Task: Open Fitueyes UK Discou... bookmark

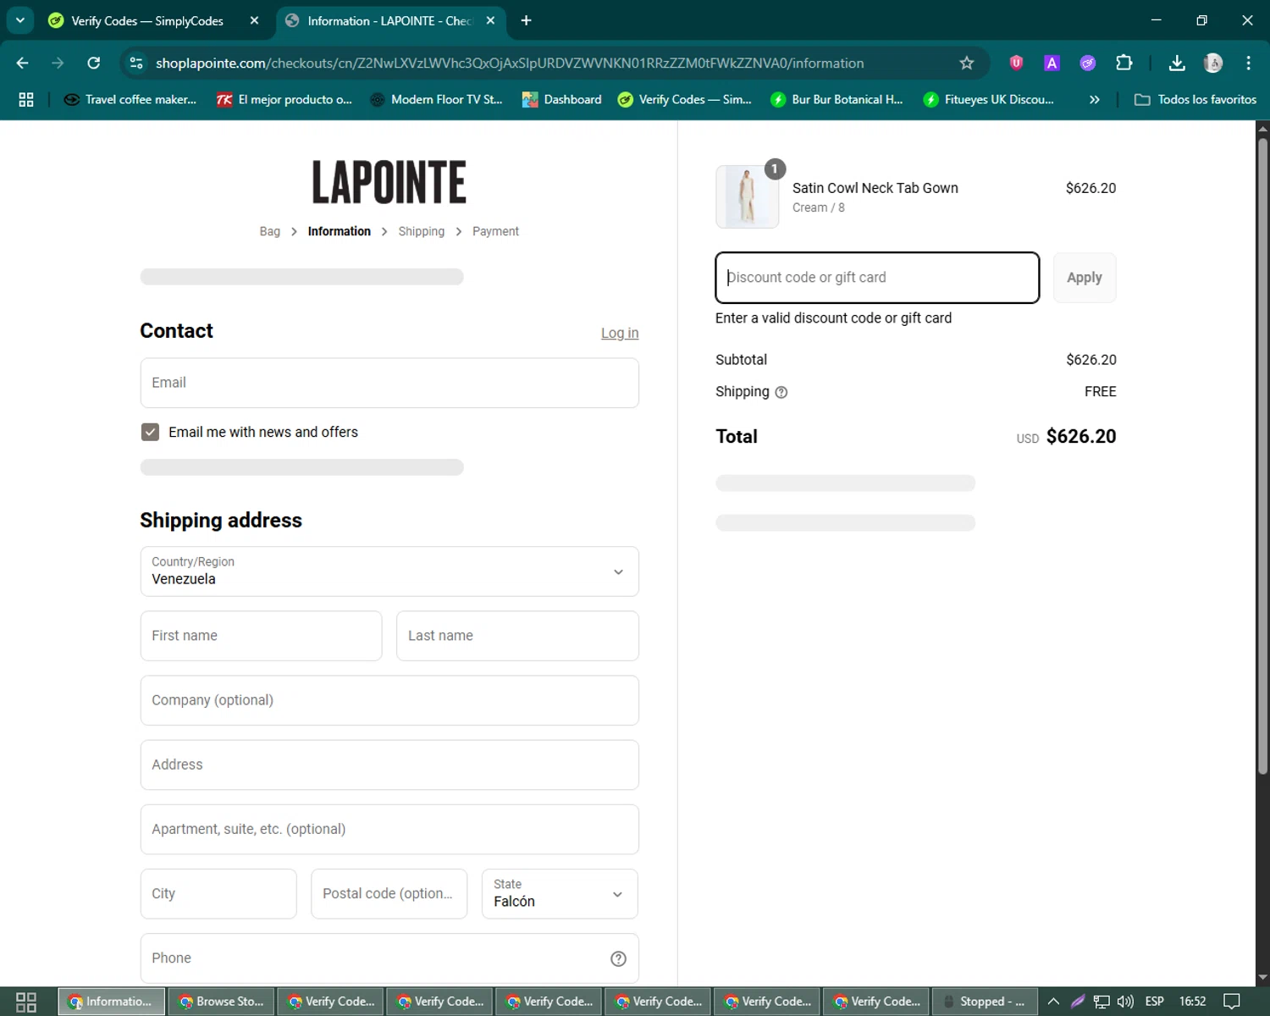Action: tap(989, 99)
